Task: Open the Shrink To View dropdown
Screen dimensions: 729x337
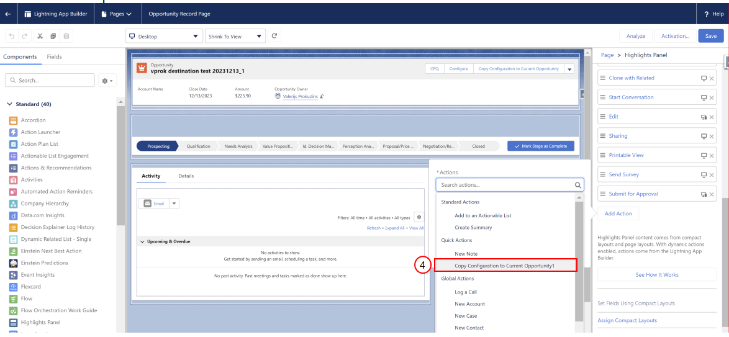Action: 235,36
